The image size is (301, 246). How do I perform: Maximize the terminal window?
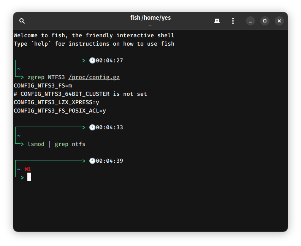[x=265, y=21]
